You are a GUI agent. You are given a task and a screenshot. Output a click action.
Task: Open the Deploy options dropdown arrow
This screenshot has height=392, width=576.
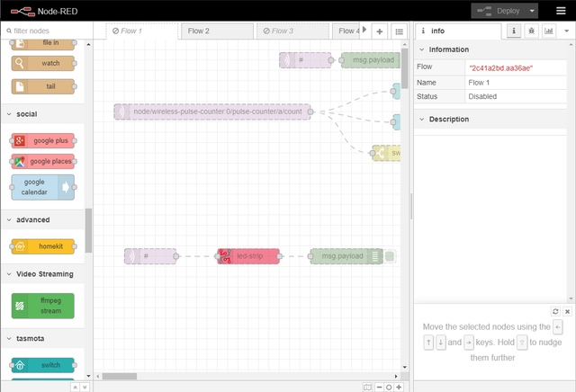(533, 11)
